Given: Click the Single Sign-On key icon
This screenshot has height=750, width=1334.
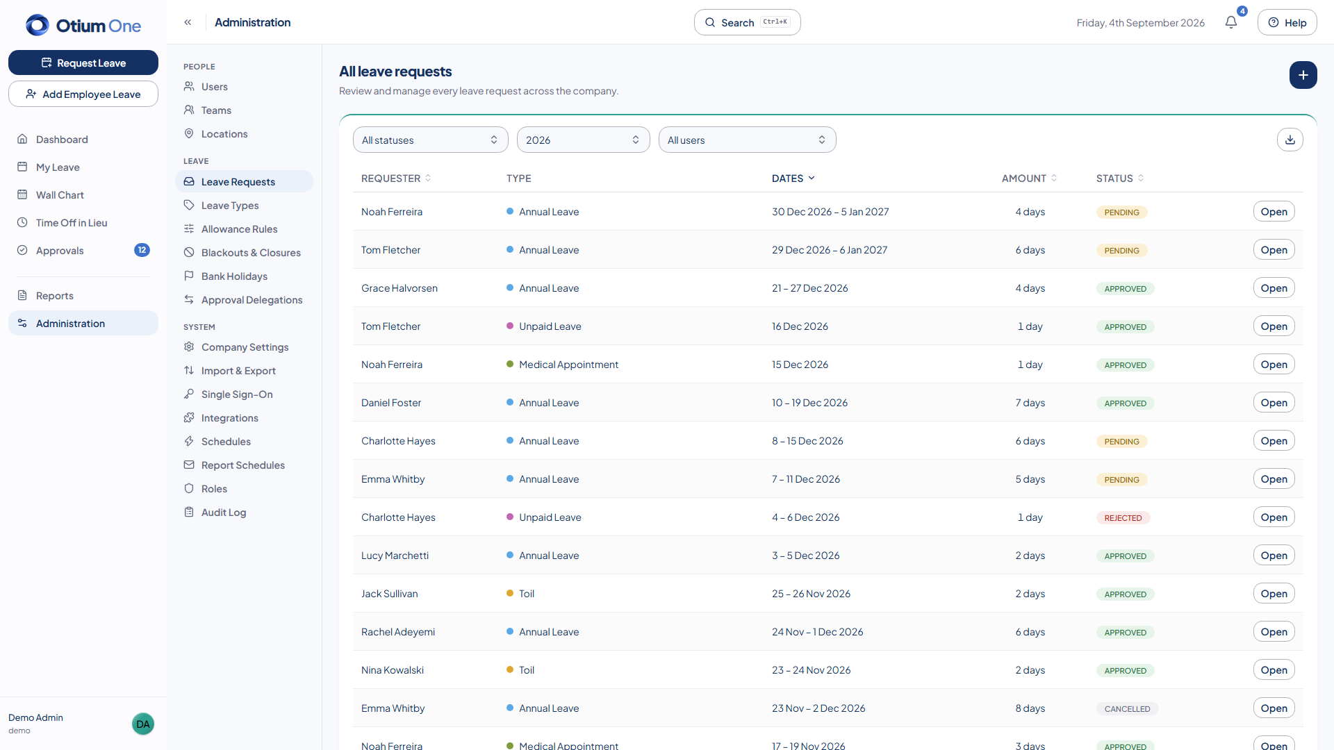Looking at the screenshot, I should coord(189,394).
